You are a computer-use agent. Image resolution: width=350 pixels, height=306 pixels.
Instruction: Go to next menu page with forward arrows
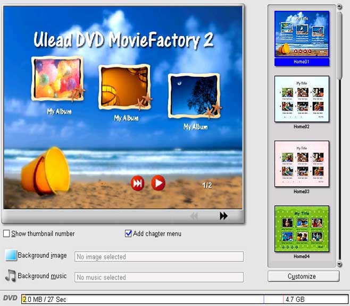(223, 216)
